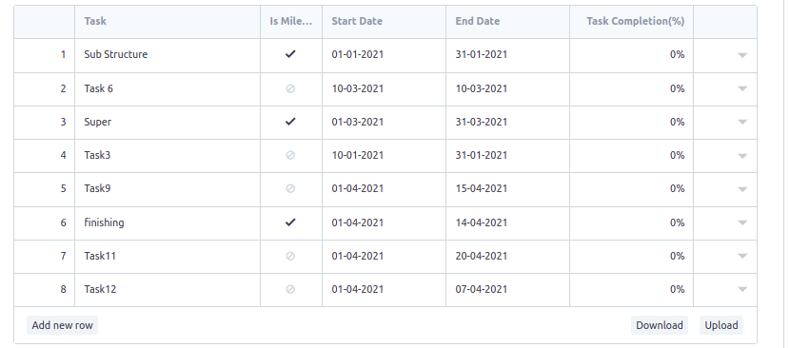Expand the row menu arrow for finishing
The image size is (790, 348).
[x=742, y=223]
